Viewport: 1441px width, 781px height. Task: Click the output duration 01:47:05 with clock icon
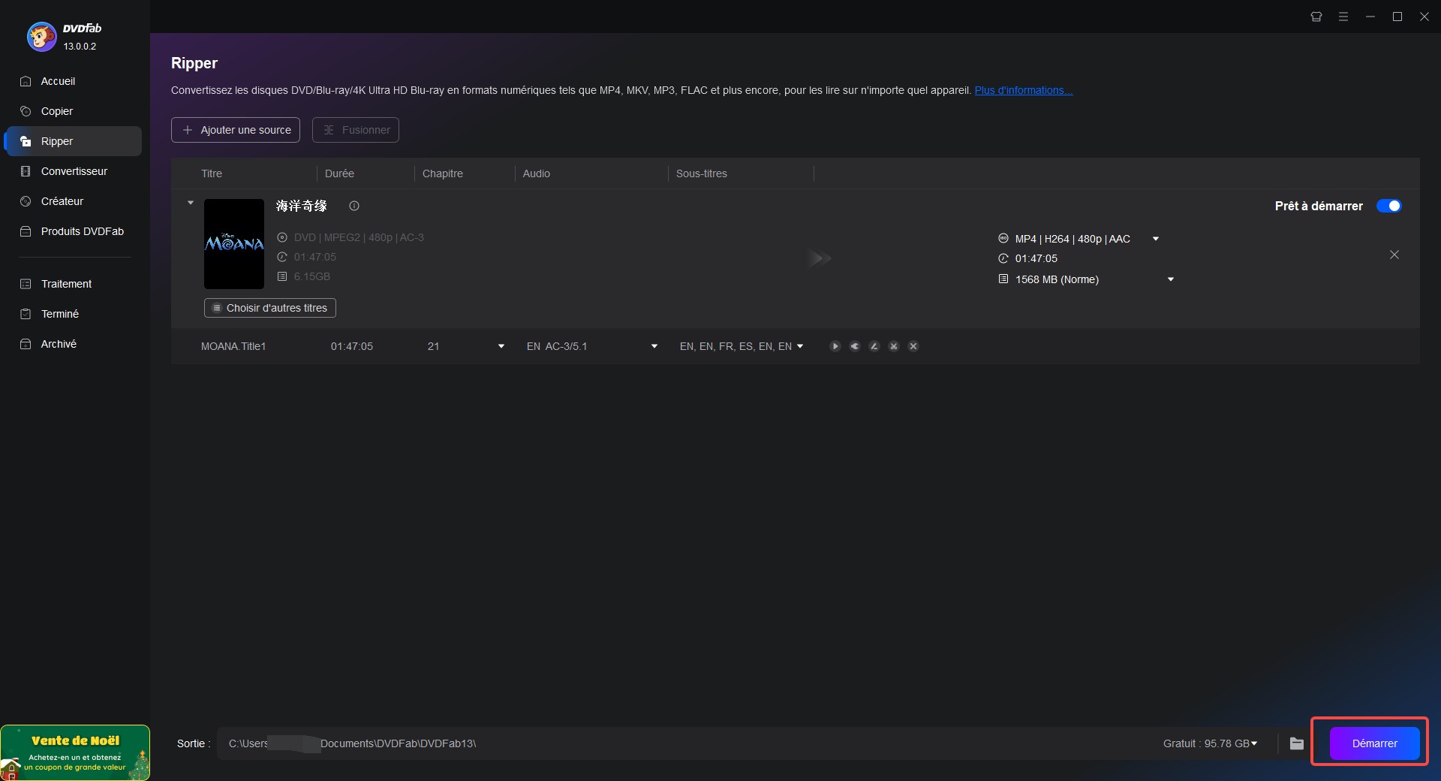(1027, 258)
